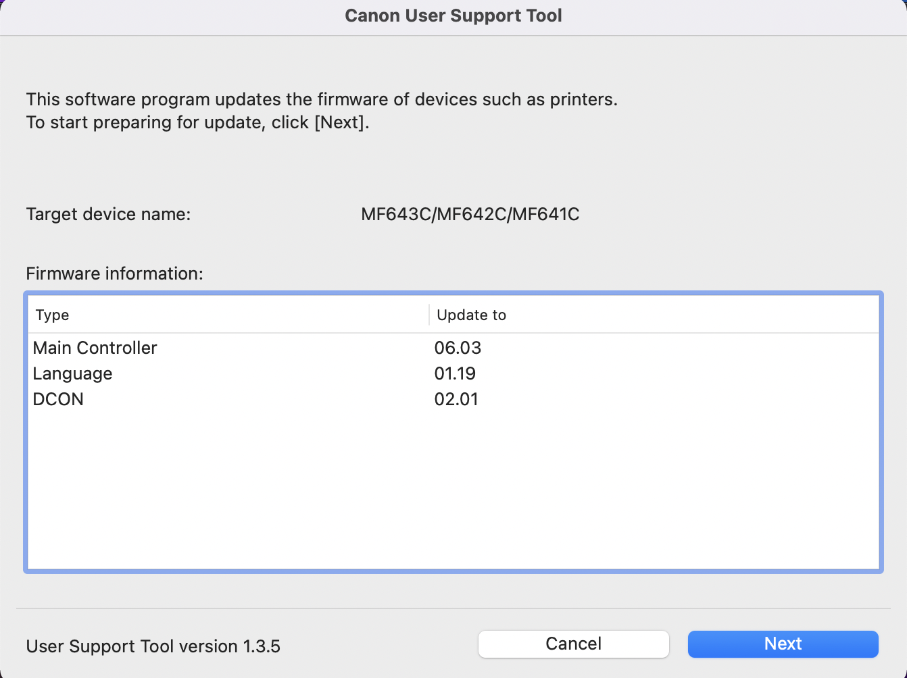Click the Update to column header
907x678 pixels.
point(471,315)
